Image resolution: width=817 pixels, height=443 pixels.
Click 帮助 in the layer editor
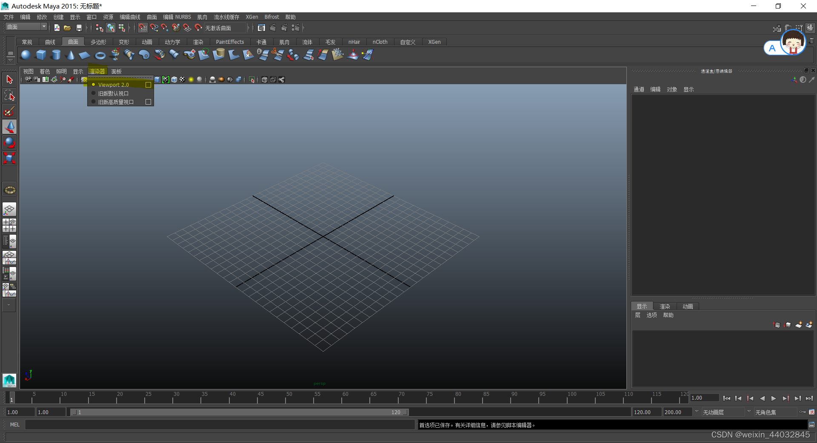(668, 315)
